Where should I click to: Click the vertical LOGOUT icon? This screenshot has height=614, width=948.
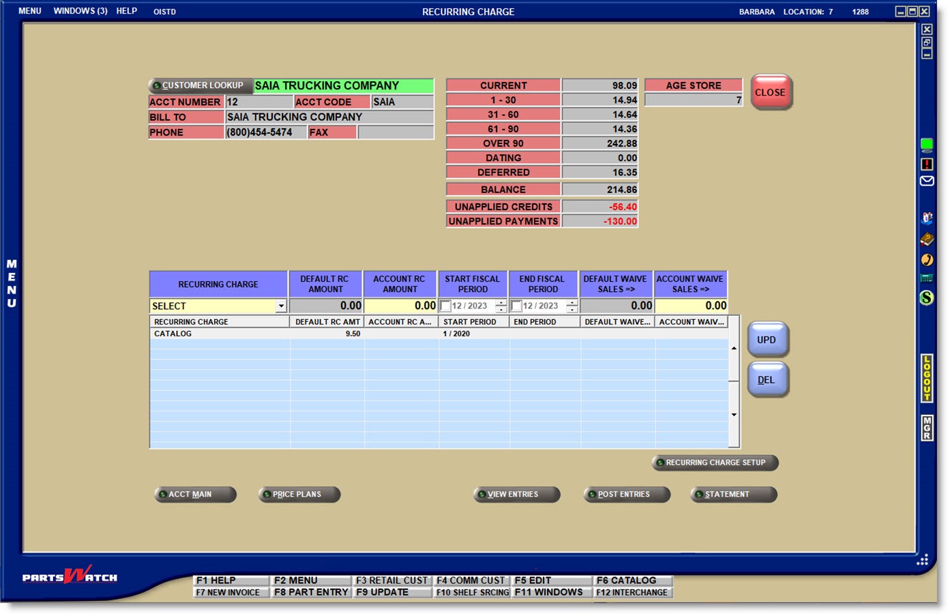coord(926,378)
